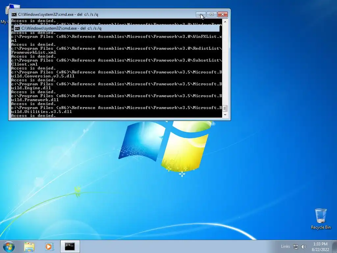The width and height of the screenshot is (337, 253).
Task: Open Windows Explorer from the taskbar
Action: click(29, 246)
